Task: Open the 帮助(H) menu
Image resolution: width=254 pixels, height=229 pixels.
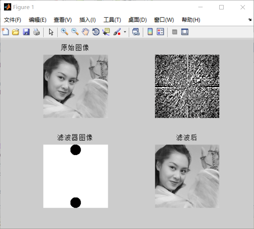Action: [191, 20]
